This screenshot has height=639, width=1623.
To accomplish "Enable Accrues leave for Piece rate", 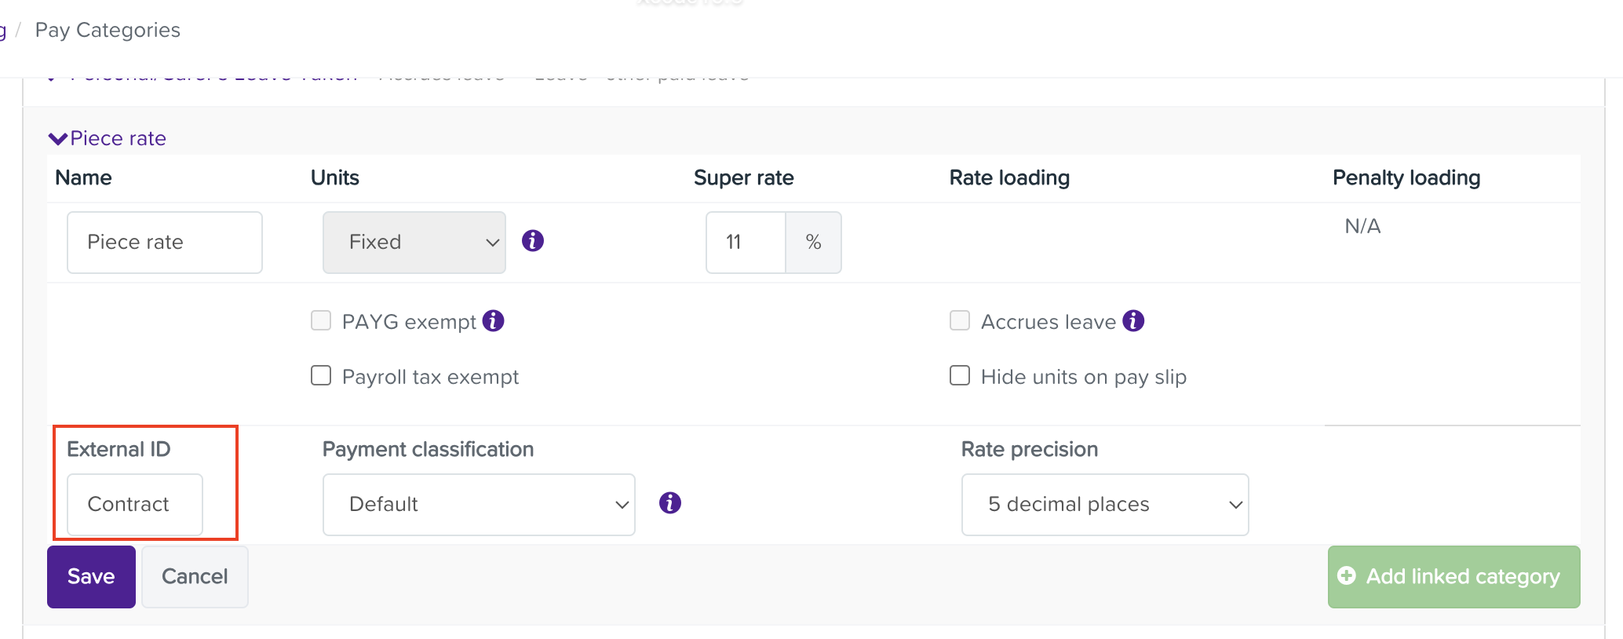I will pos(959,320).
